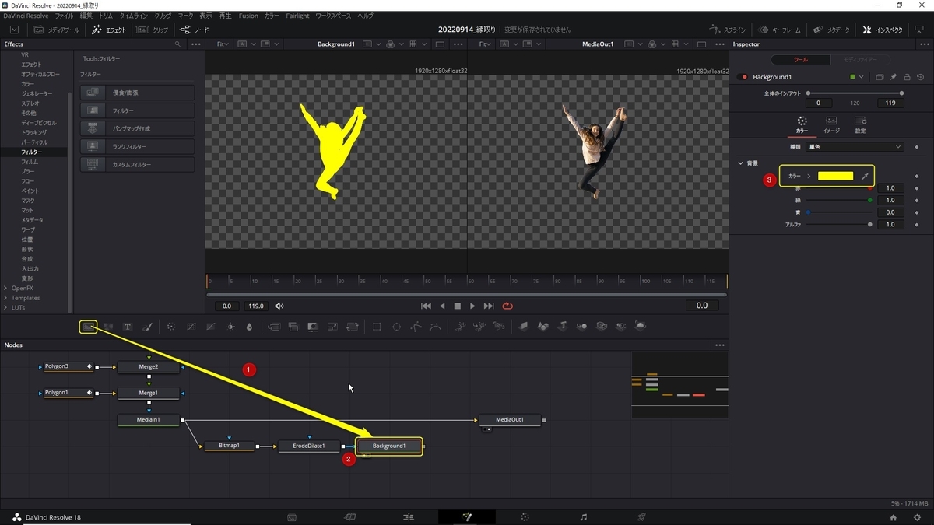
Task: Open the ファイル menu
Action: [64, 16]
